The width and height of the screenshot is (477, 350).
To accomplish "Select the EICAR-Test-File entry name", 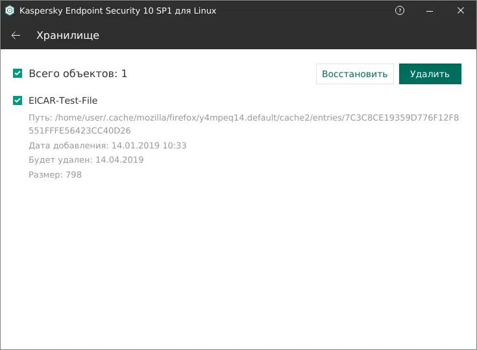I will [x=63, y=100].
